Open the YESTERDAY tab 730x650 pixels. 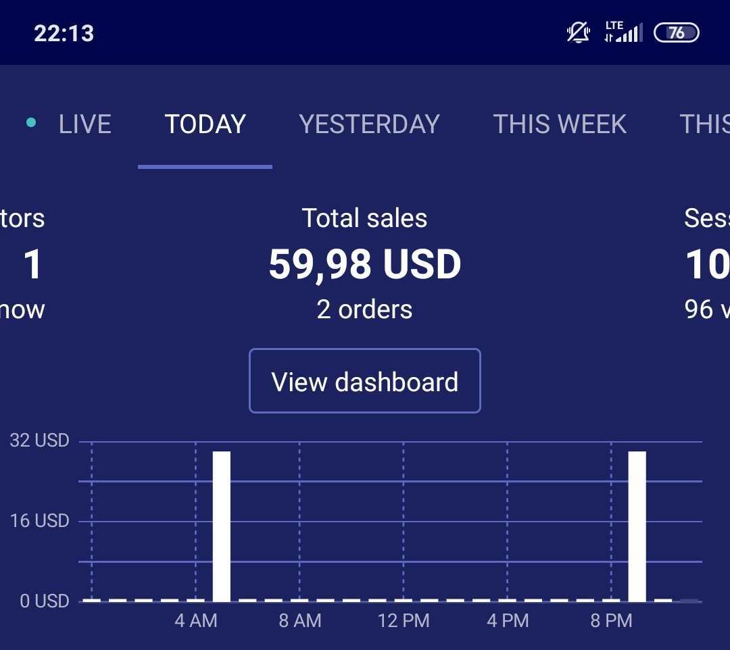coord(369,124)
